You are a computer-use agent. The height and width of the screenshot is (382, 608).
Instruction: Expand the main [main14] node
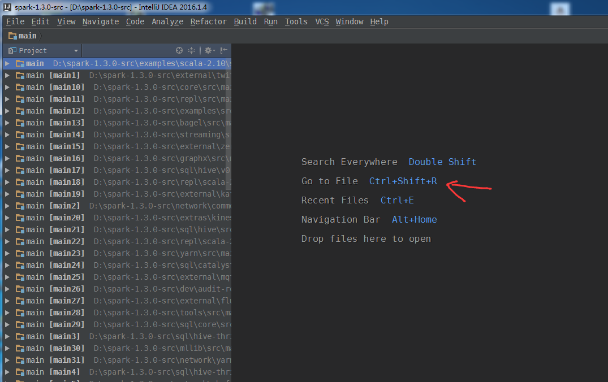(x=7, y=135)
